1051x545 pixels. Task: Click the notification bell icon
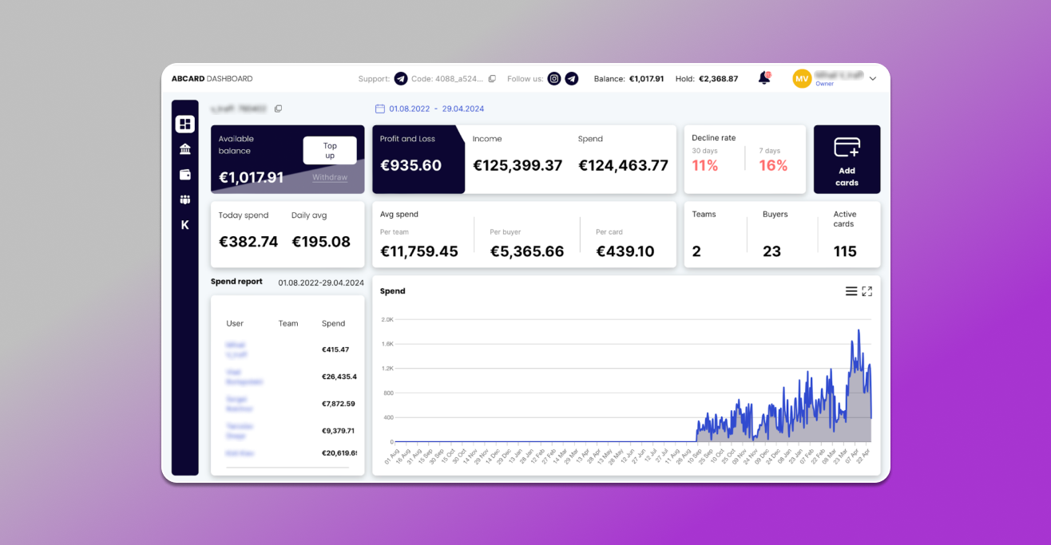tap(763, 77)
